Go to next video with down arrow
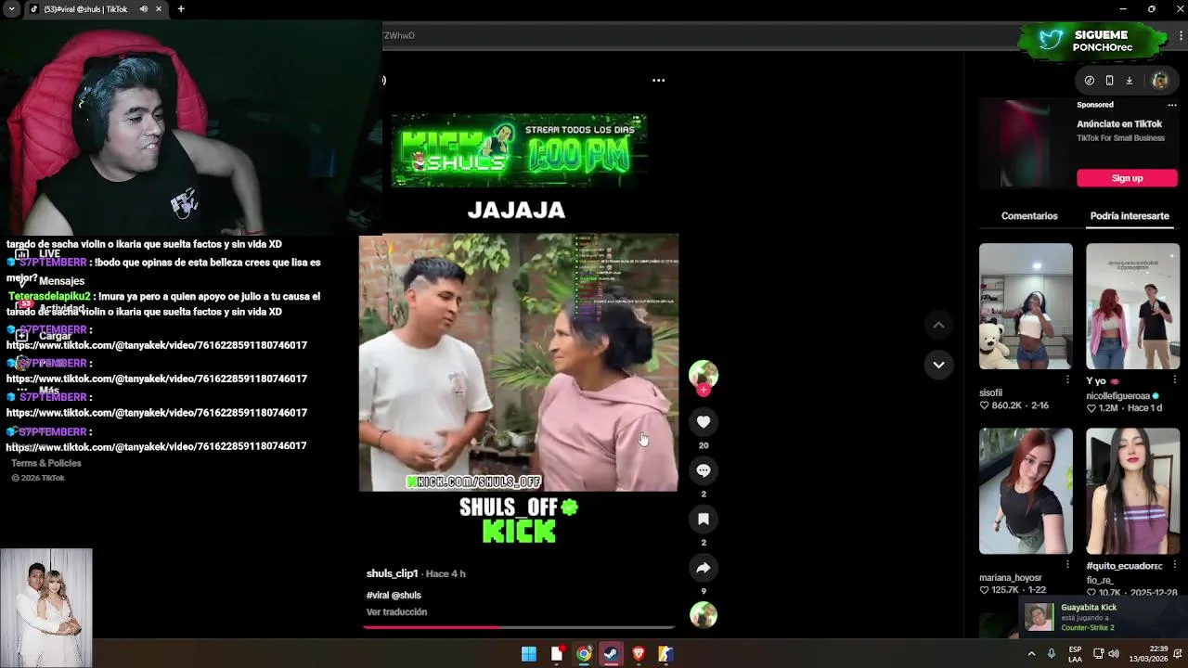The width and height of the screenshot is (1188, 668). 938,365
